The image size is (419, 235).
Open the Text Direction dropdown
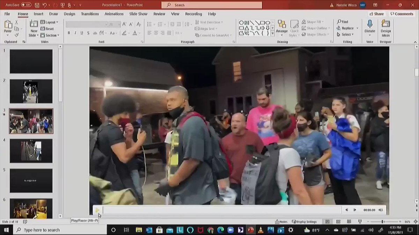click(x=209, y=22)
